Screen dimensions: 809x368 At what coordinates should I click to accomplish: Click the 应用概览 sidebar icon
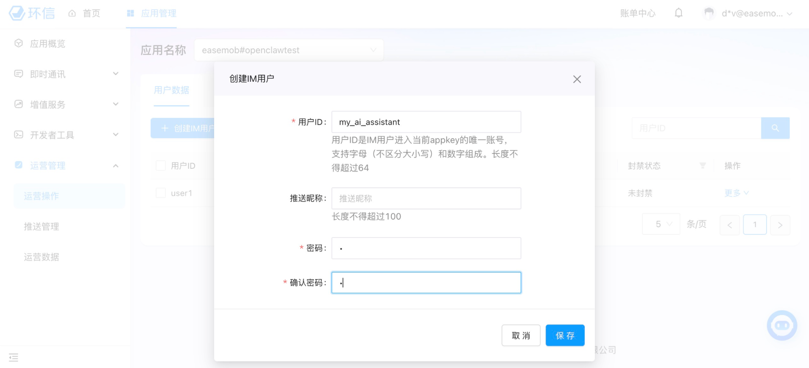(19, 43)
